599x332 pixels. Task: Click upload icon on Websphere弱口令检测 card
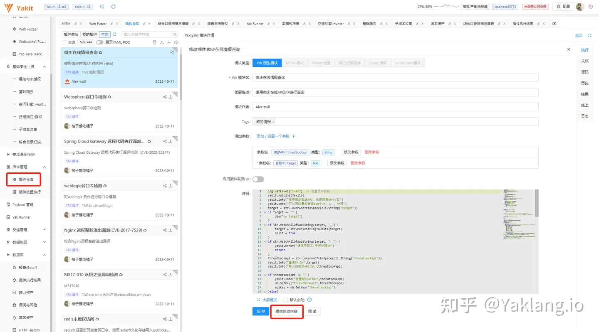tap(171, 97)
